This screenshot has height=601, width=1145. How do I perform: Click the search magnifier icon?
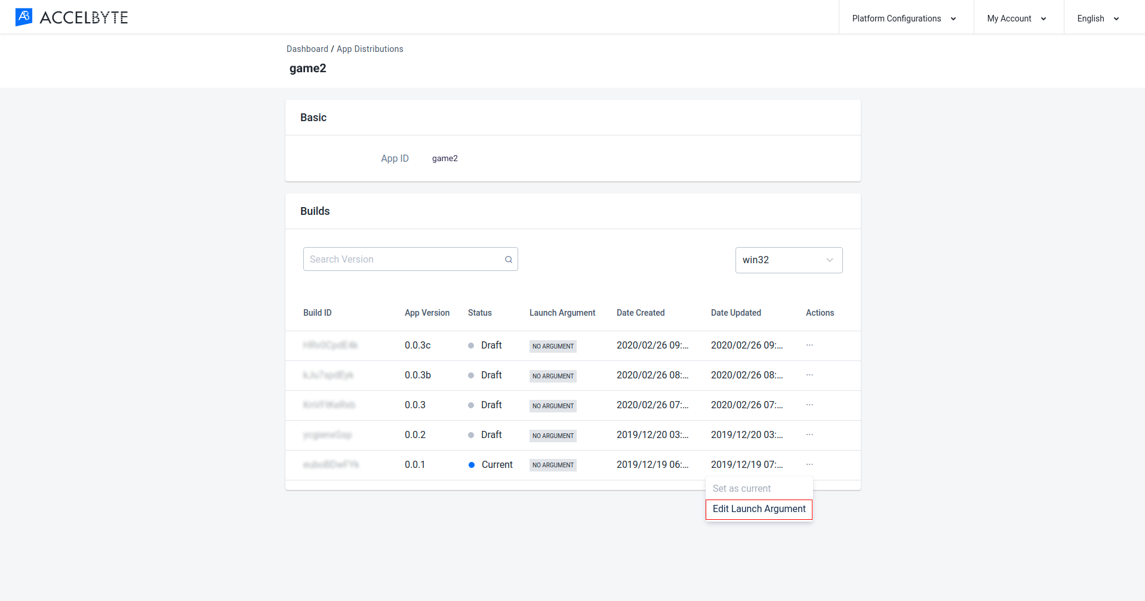tap(509, 260)
